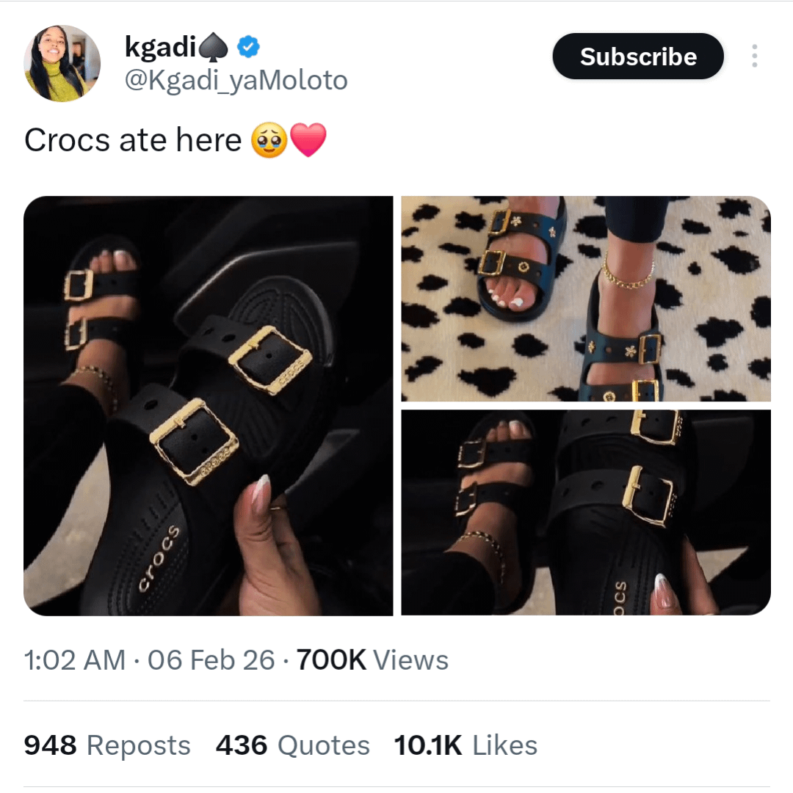Screen dimensions: 793x793
Task: View the 948 Reposts list
Action: [x=107, y=745]
